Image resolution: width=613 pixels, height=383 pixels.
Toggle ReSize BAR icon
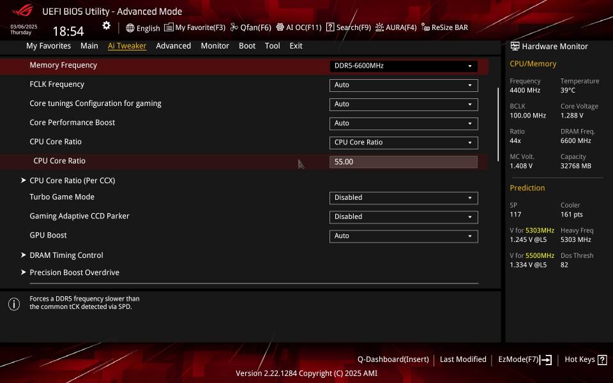pos(425,27)
